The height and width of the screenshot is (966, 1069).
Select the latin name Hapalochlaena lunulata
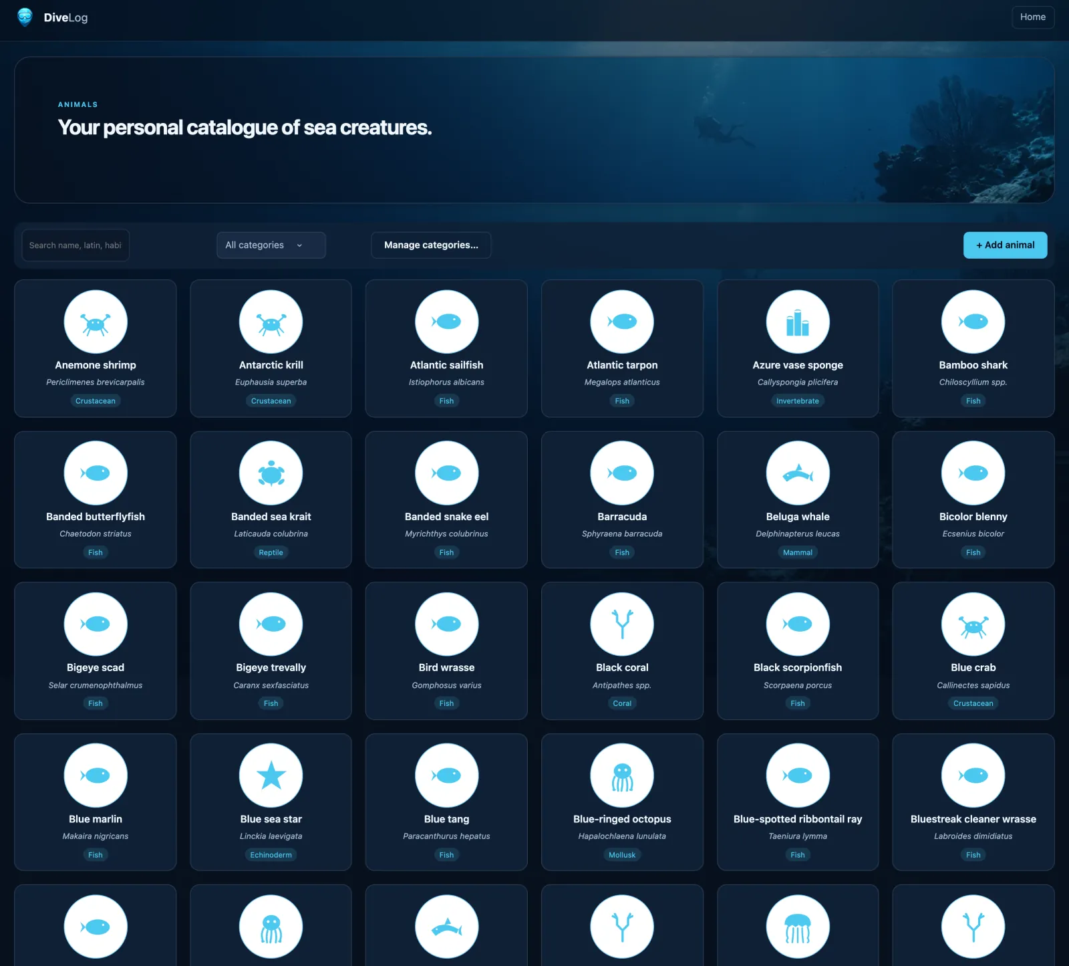coord(622,836)
